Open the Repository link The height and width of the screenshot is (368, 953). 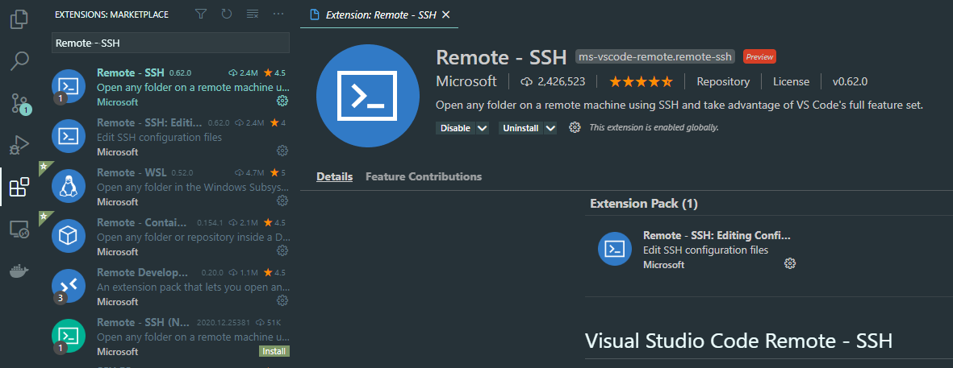click(723, 81)
